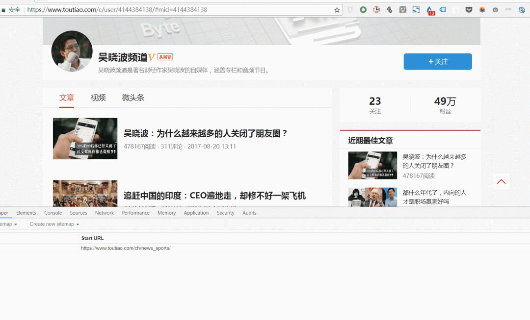
Task: Open the colorful pinwheel extension icon
Action: pos(482,10)
